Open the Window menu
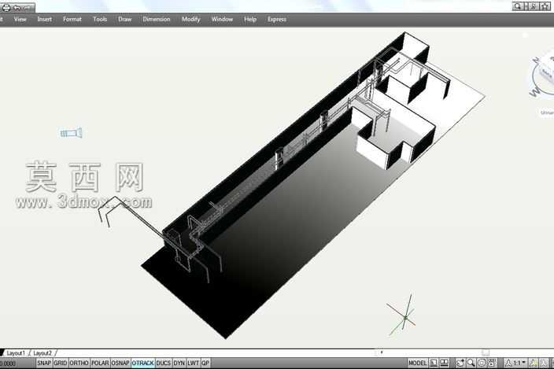The image size is (554, 369). [x=222, y=20]
